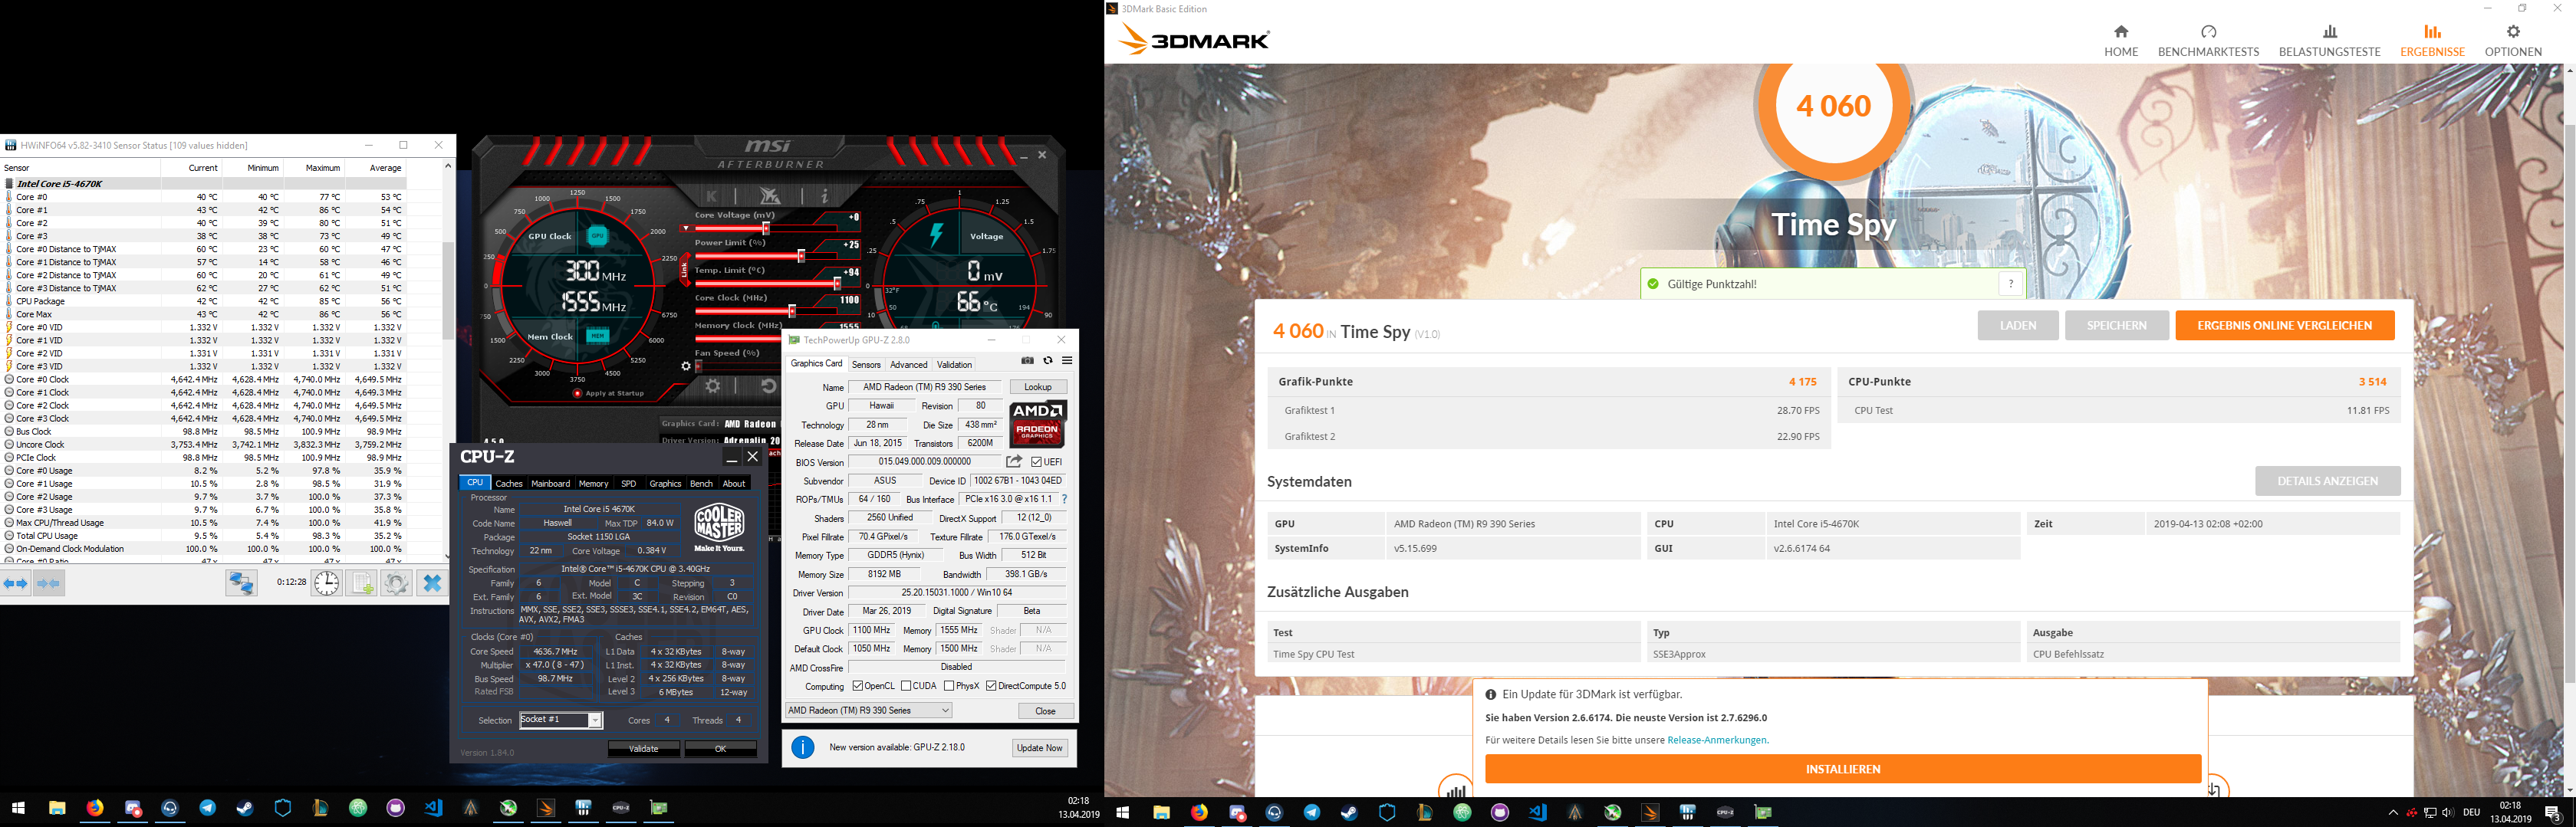
Task: Open the DEU input language selector
Action: (x=2472, y=812)
